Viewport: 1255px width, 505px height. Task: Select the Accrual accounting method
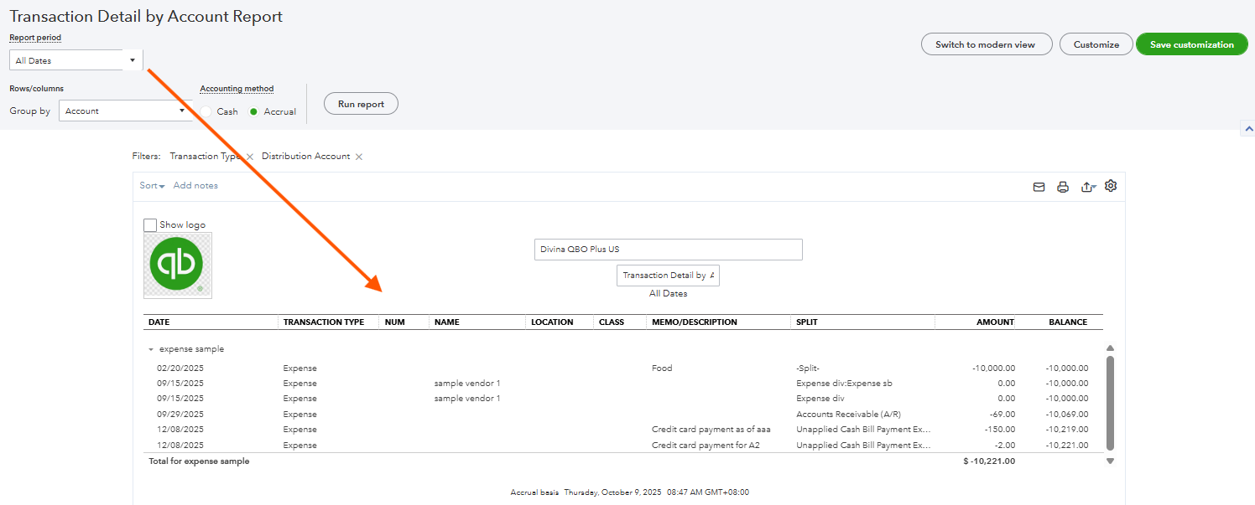point(253,111)
